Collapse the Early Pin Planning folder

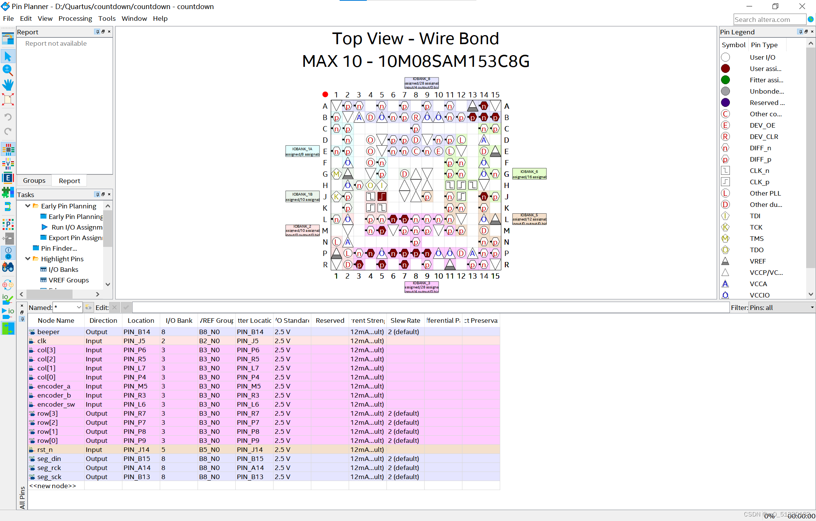pos(28,206)
